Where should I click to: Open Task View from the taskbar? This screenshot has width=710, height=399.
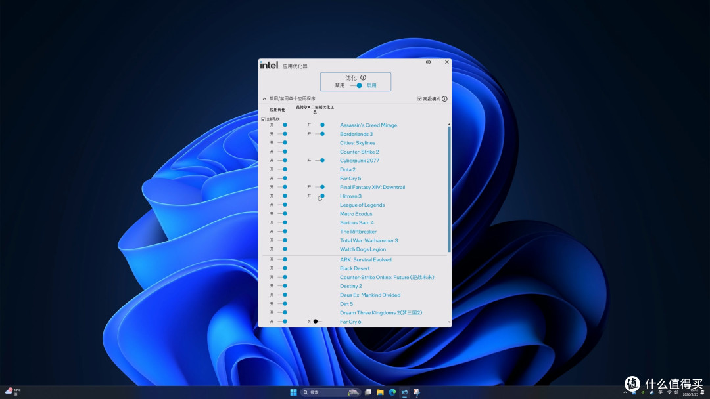click(x=368, y=392)
